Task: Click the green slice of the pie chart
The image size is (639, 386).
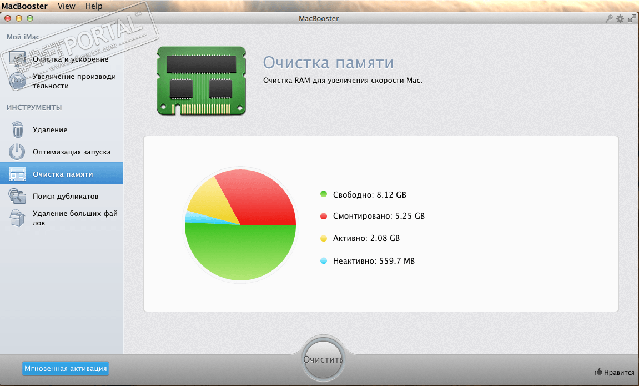Action: [x=240, y=253]
